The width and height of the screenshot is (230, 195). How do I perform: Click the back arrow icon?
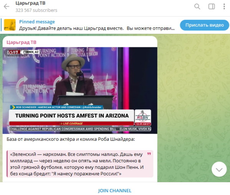[x=7, y=7]
